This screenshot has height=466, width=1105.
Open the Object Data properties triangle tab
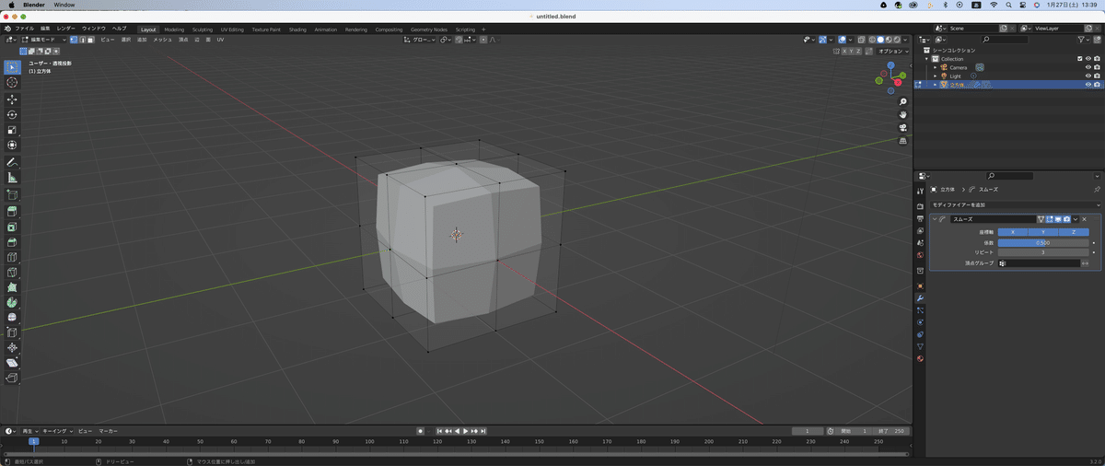[x=920, y=346]
